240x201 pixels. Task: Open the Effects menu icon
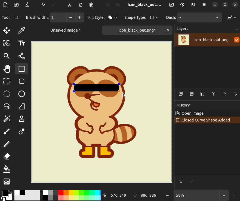tap(193, 5)
